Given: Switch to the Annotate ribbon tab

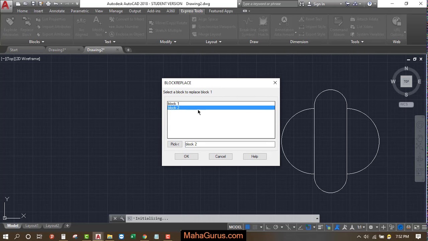Looking at the screenshot, I should pos(57,11).
